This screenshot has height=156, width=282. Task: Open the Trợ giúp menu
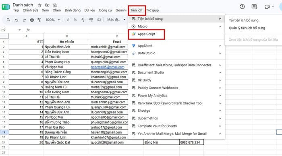(153, 10)
